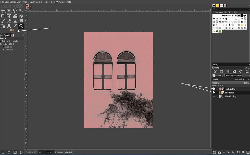This screenshot has width=250, height=155.
Task: Open the Images tab in the toolbox dock
Action: (12, 35)
